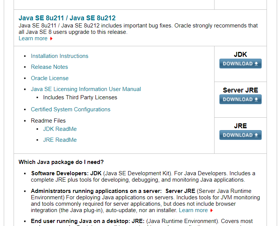Image resolution: width=279 pixels, height=226 pixels.
Task: Open Installation Instructions link
Action: pos(60,56)
